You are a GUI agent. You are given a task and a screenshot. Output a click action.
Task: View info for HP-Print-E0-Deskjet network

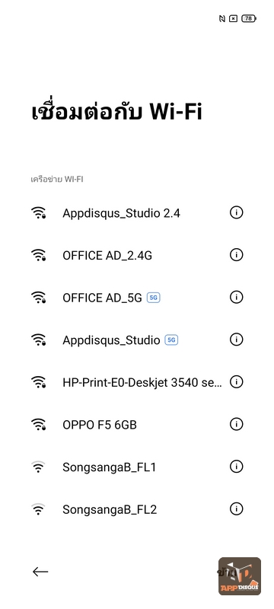point(236,382)
